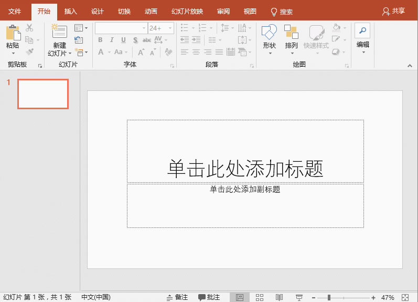Viewport: 418px width, 302px height.
Task: Fit slide to current window
Action: tap(405, 297)
